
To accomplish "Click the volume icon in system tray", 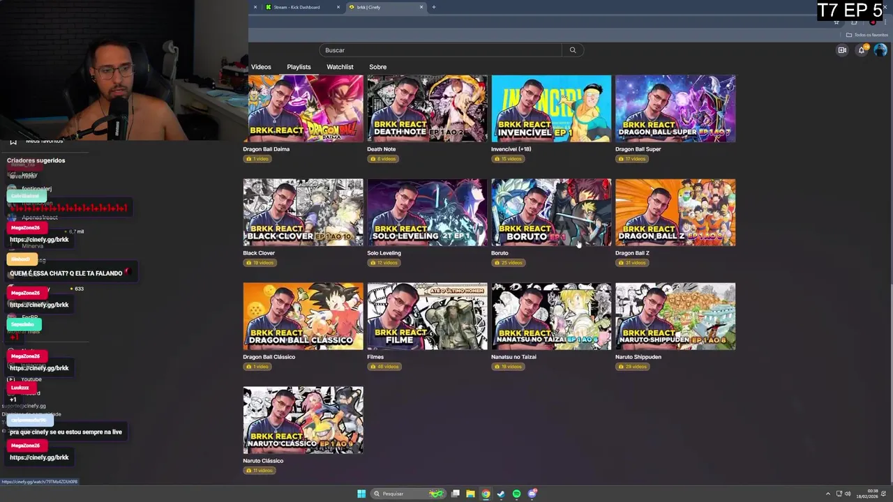I will [x=848, y=494].
